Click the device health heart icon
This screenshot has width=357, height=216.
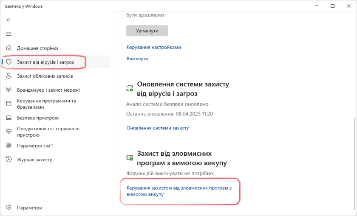click(x=8, y=132)
